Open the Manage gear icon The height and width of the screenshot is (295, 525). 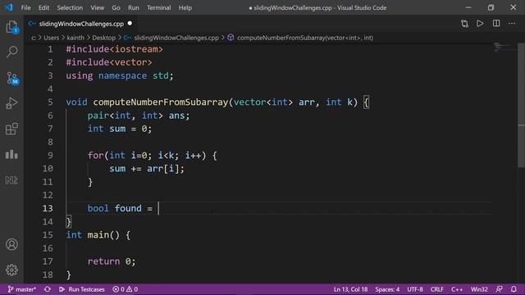tap(11, 270)
